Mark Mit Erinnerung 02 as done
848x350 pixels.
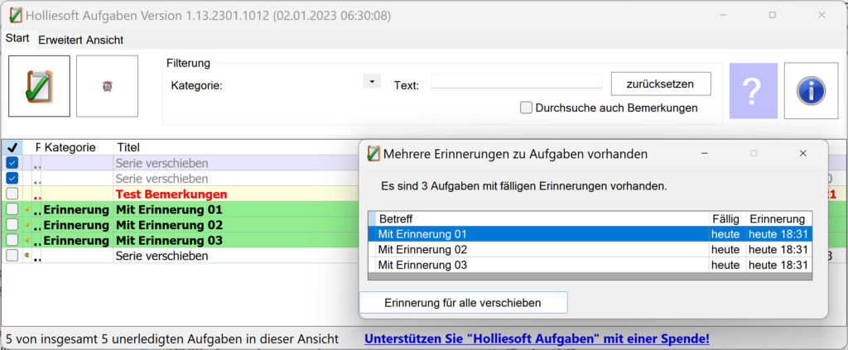12,225
